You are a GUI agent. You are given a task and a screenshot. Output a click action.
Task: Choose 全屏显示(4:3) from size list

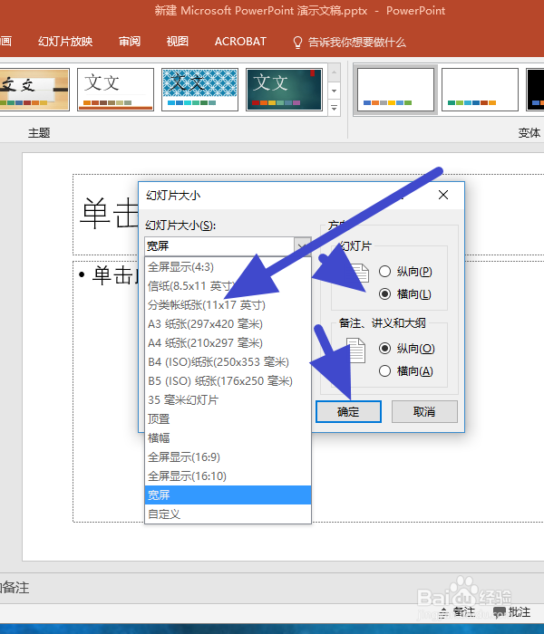[228, 267]
